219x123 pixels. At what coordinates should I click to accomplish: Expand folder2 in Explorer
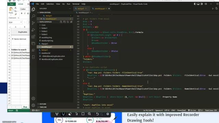pyautogui.click(x=40, y=31)
